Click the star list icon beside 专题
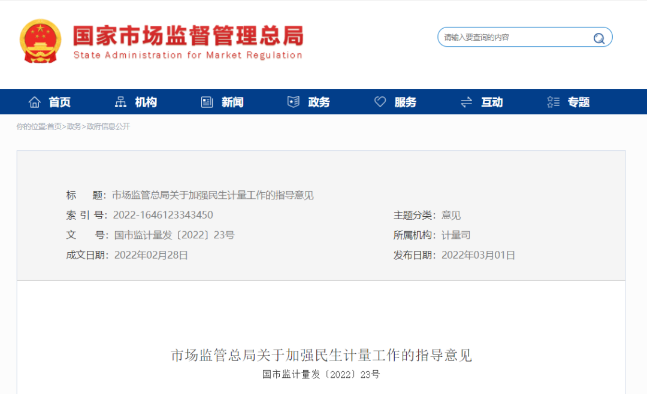 (x=554, y=102)
